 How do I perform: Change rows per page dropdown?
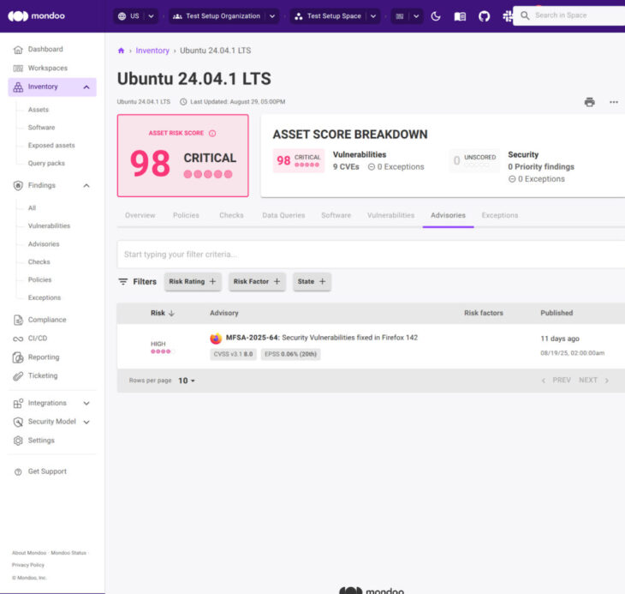[187, 381]
